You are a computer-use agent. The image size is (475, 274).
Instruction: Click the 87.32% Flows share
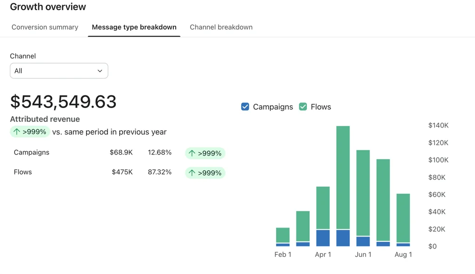coord(160,172)
